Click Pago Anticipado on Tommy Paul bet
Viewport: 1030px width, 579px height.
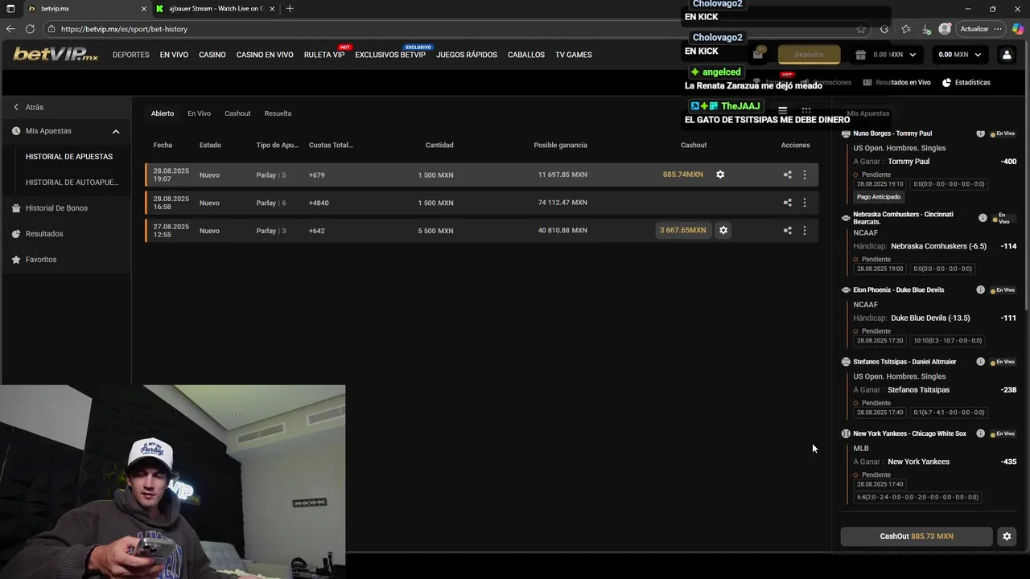(879, 197)
